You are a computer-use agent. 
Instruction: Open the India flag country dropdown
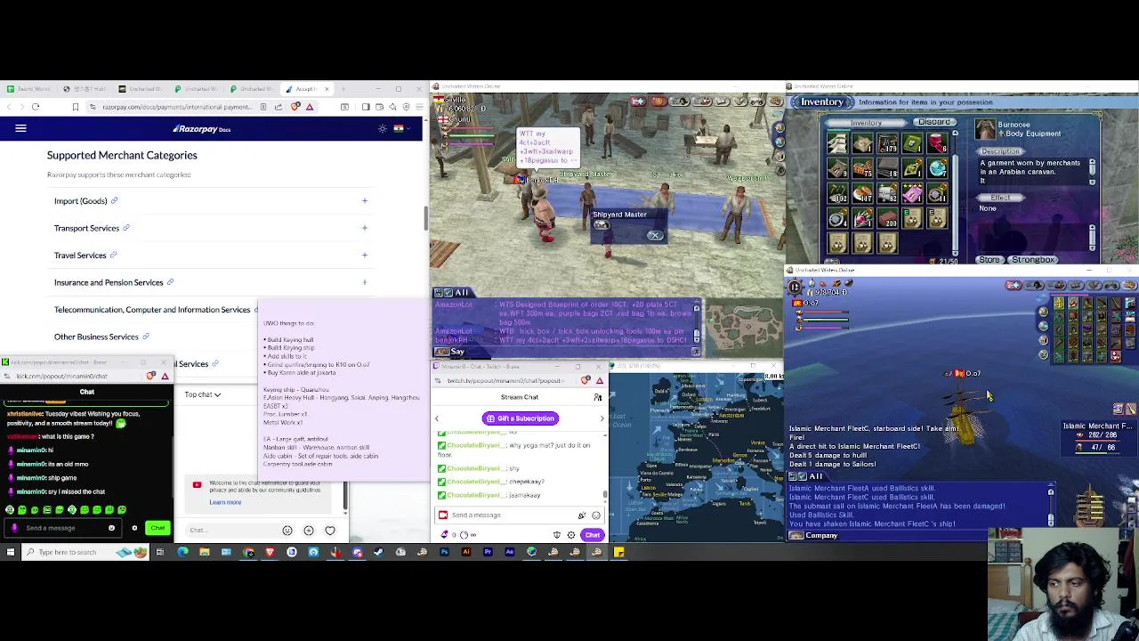click(x=402, y=128)
